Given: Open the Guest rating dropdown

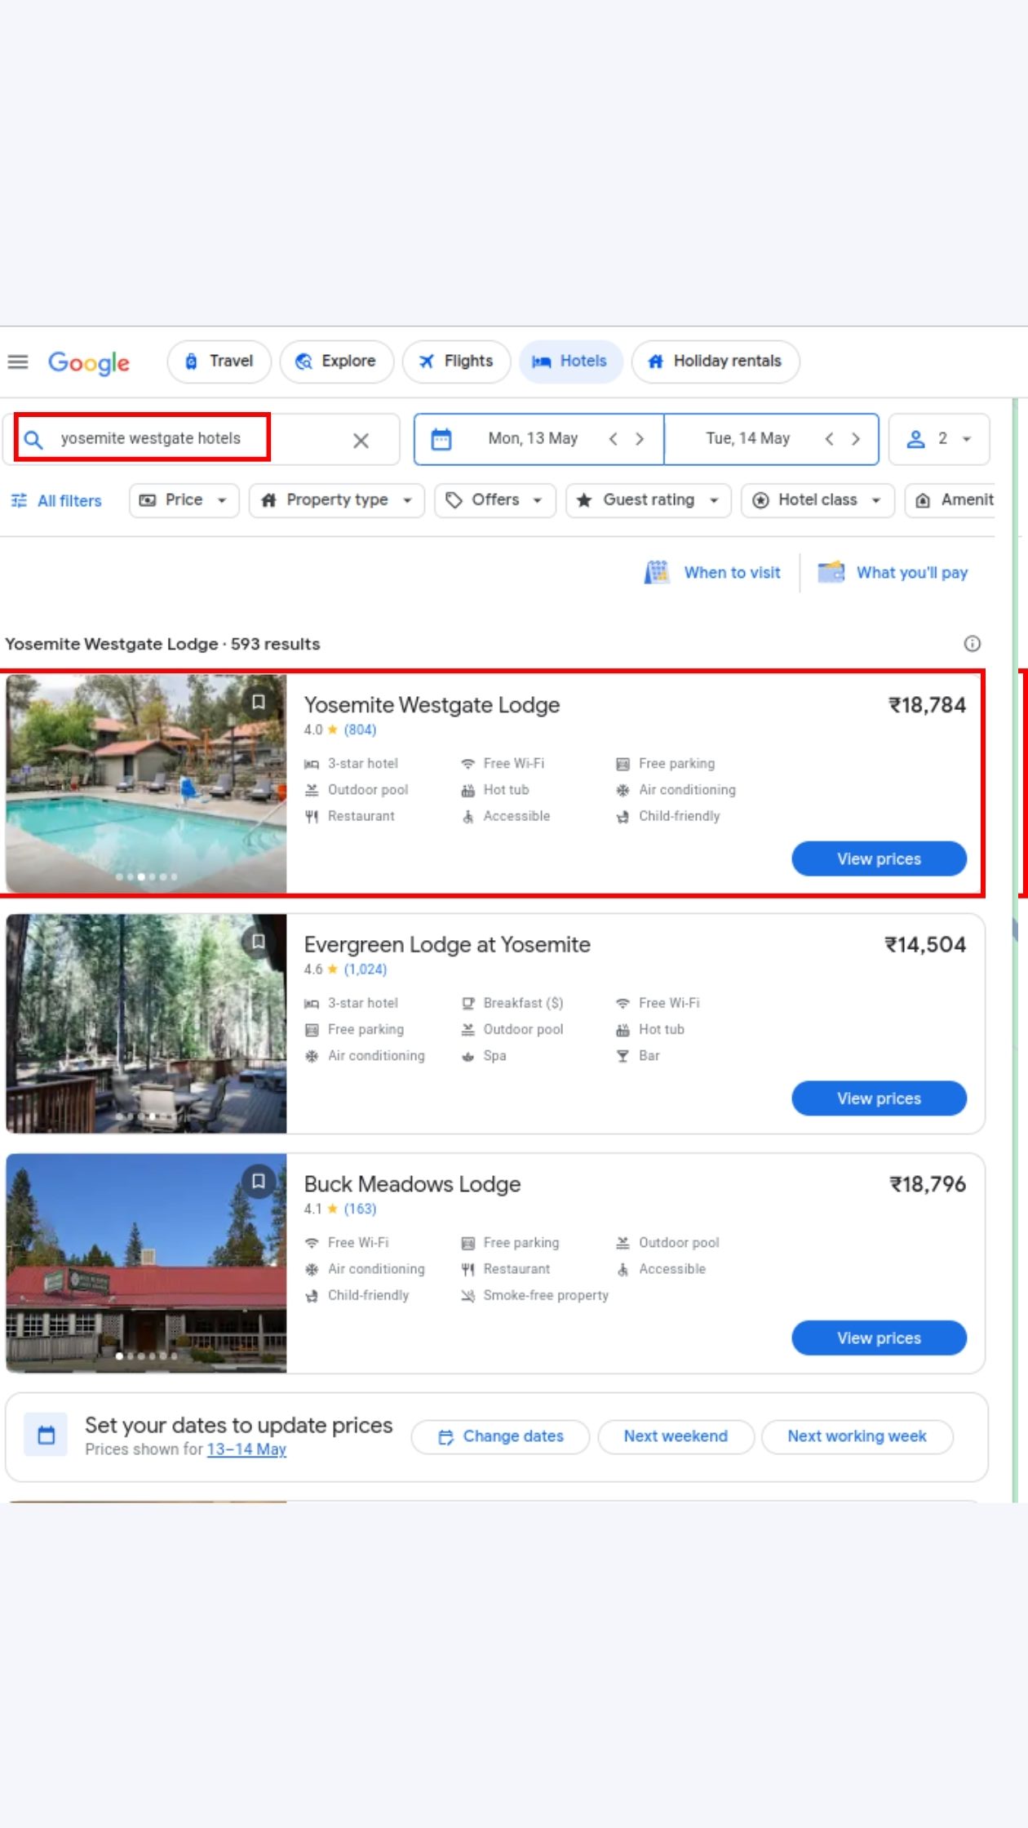Looking at the screenshot, I should tap(648, 500).
